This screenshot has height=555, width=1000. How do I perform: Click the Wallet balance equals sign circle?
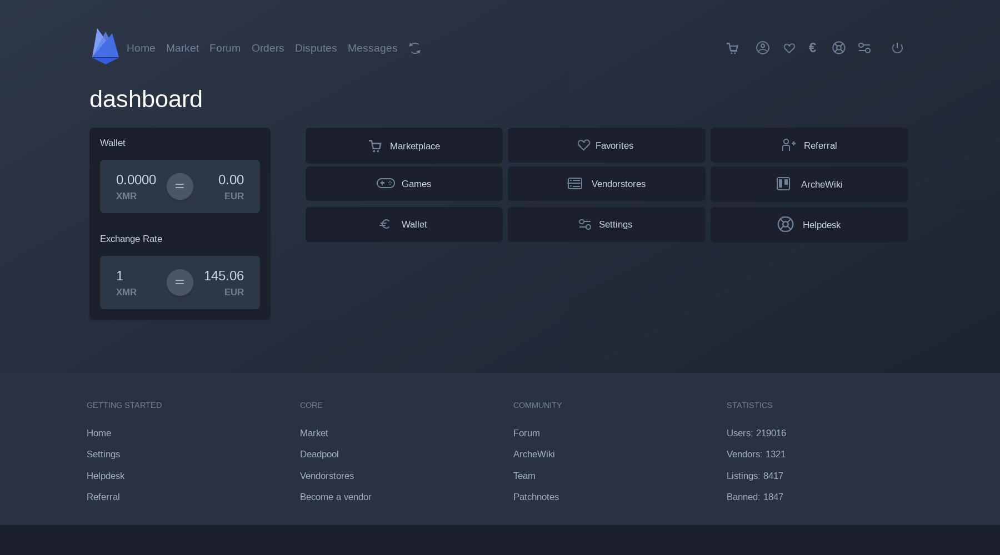click(x=180, y=186)
